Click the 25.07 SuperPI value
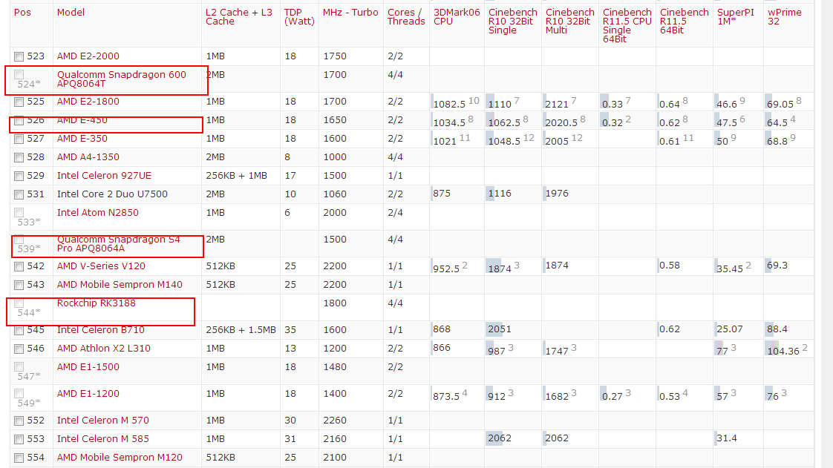The height and width of the screenshot is (468, 833). coord(730,329)
